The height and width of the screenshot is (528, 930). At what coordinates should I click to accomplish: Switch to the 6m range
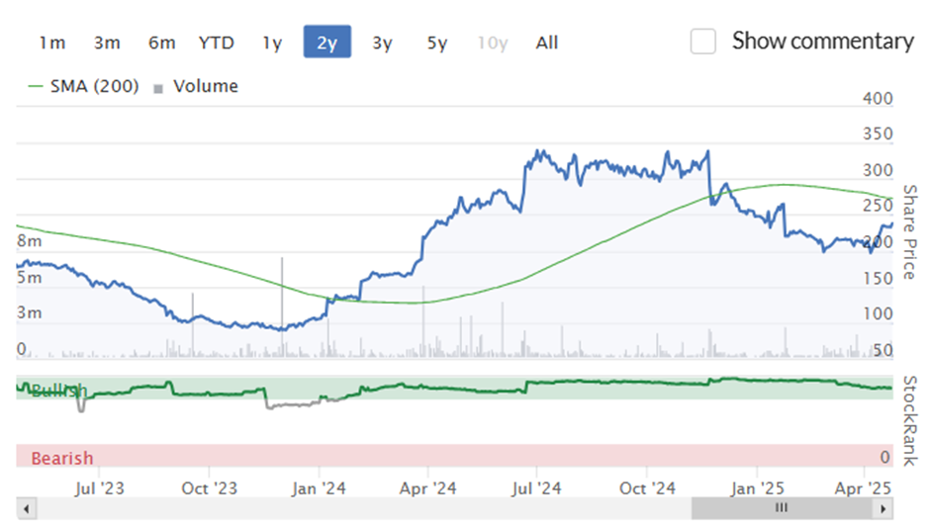(162, 43)
